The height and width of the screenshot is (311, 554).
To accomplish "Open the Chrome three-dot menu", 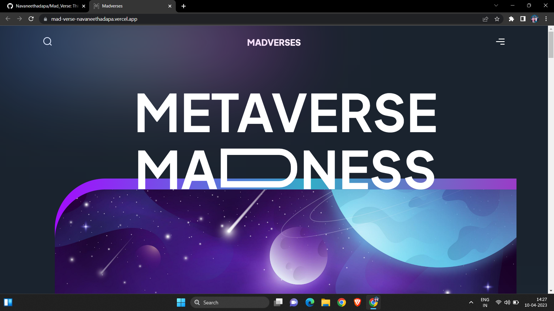I will coord(546,19).
